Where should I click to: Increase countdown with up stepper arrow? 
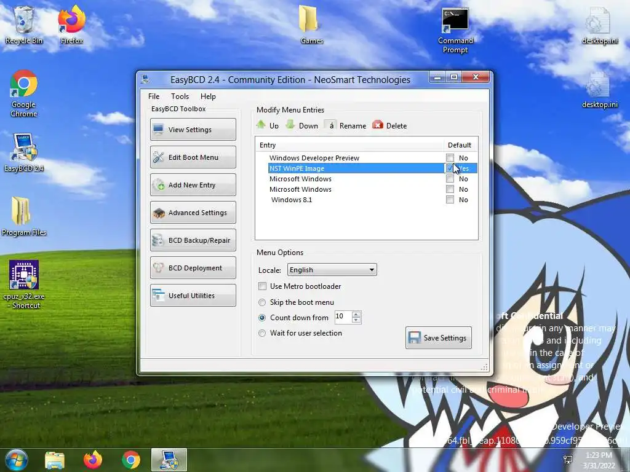coord(356,314)
